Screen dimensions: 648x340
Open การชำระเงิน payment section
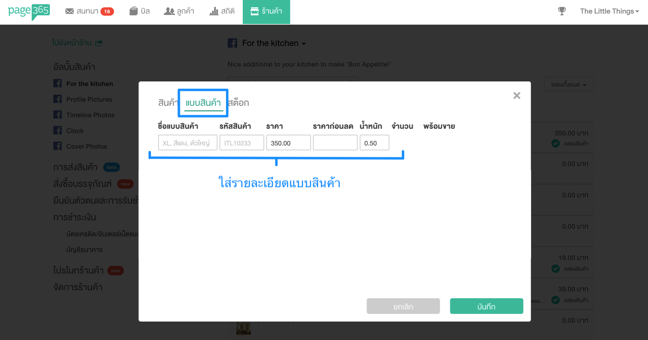pyautogui.click(x=75, y=217)
